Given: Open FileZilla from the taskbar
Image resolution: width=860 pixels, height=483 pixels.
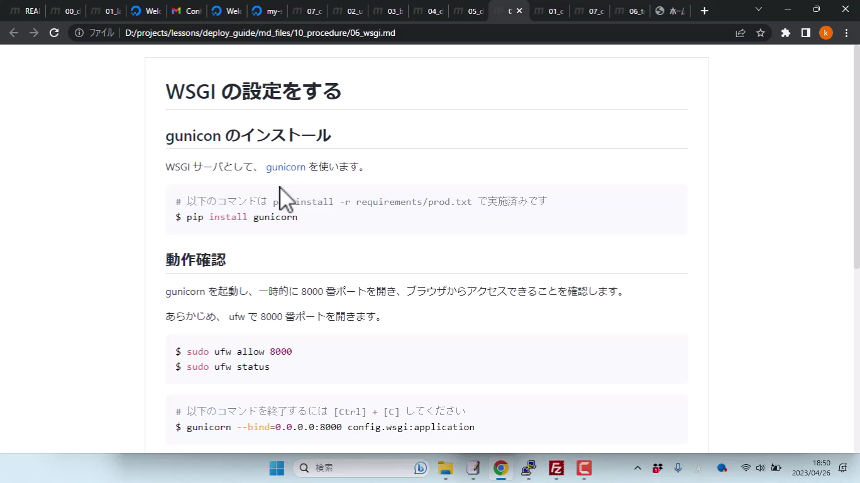Looking at the screenshot, I should [556, 468].
